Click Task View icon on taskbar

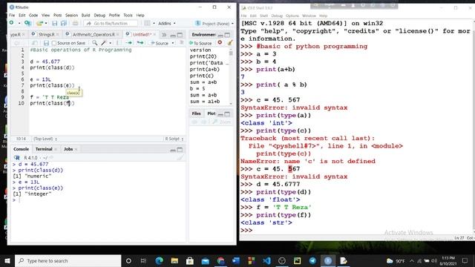tap(143, 260)
